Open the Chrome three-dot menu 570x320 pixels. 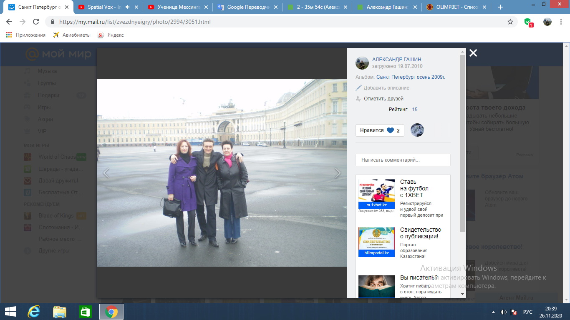click(x=561, y=22)
